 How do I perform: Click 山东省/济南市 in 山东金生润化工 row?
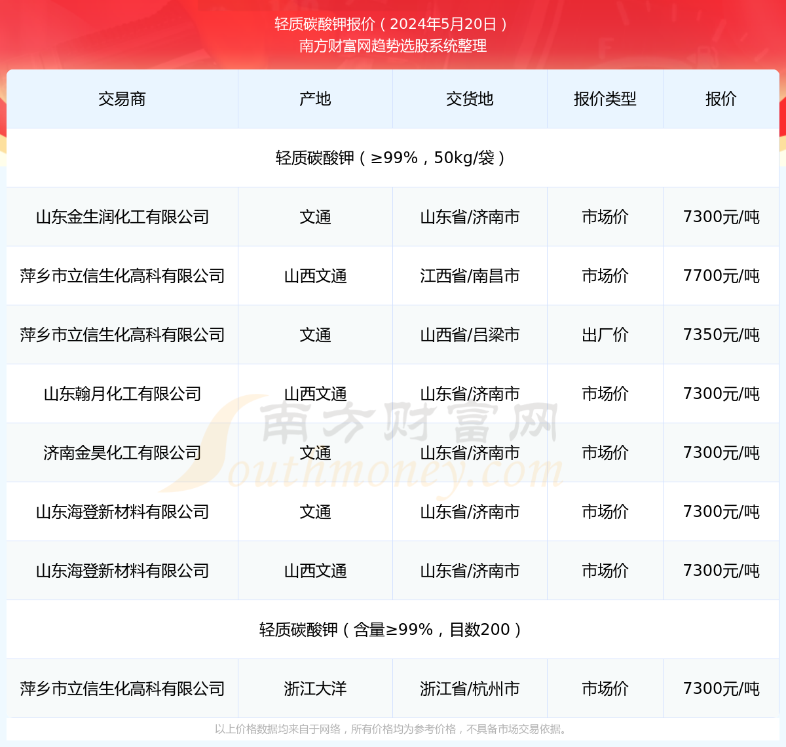point(470,217)
